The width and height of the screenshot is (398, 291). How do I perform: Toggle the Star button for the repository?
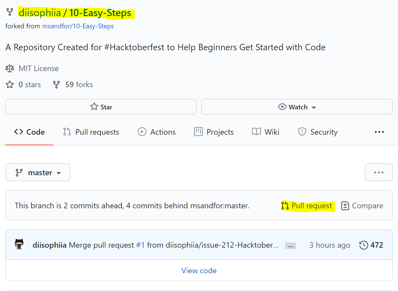point(101,107)
